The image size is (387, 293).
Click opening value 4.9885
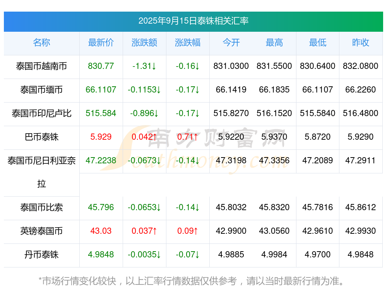[x=231, y=255]
